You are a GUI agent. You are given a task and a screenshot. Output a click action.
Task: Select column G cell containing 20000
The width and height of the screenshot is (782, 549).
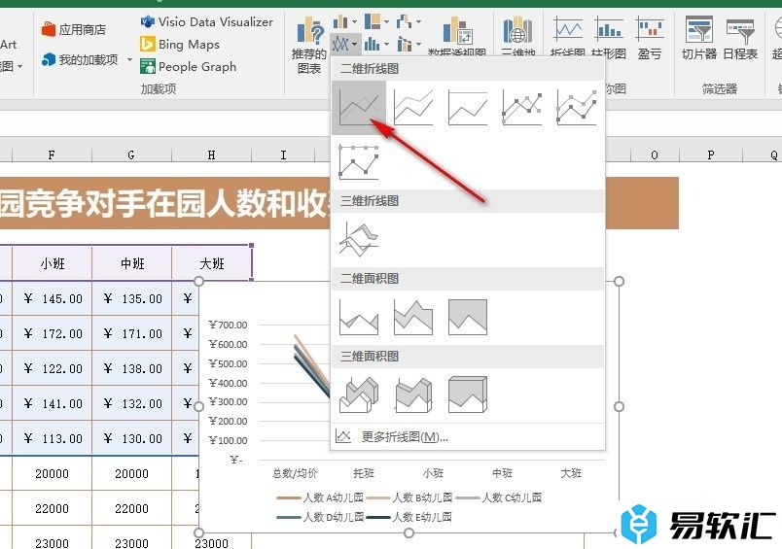click(131, 473)
